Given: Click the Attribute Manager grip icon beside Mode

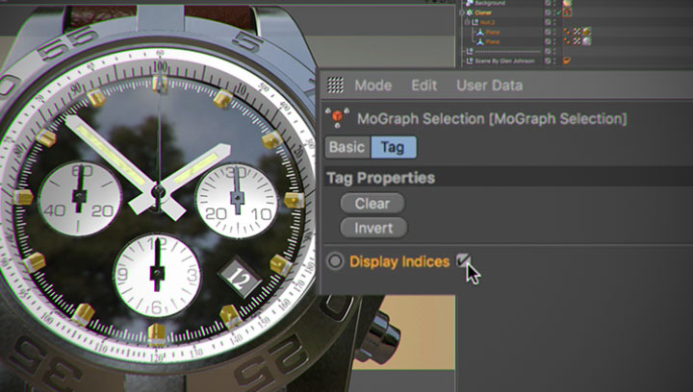Looking at the screenshot, I should point(335,85).
